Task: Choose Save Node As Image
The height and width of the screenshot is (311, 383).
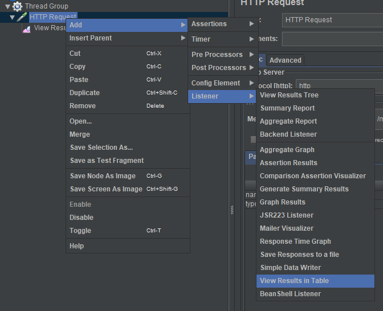Action: point(127,176)
